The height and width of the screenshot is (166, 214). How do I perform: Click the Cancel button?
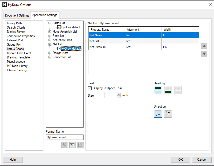202,160
